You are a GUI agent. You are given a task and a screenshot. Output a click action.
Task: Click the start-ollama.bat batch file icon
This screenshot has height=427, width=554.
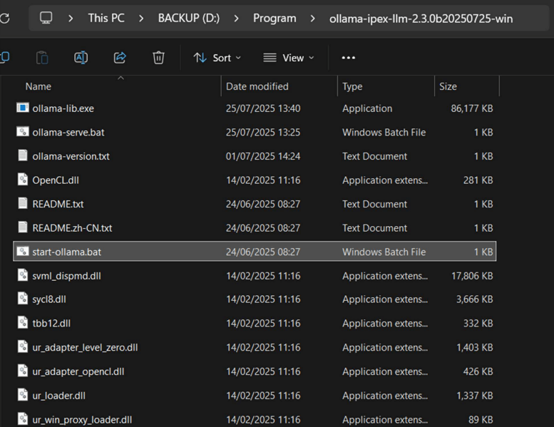(22, 252)
